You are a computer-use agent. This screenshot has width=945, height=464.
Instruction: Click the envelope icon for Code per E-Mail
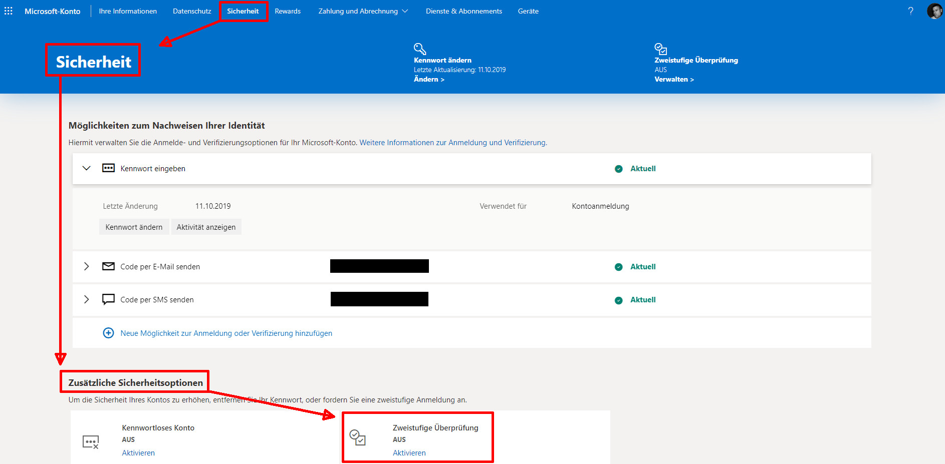pyautogui.click(x=108, y=266)
